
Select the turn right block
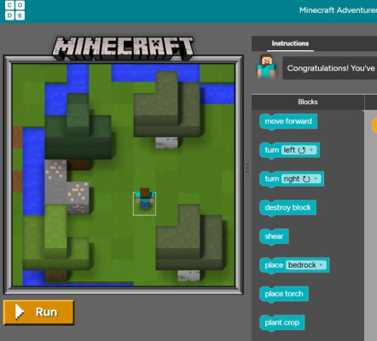pos(292,179)
